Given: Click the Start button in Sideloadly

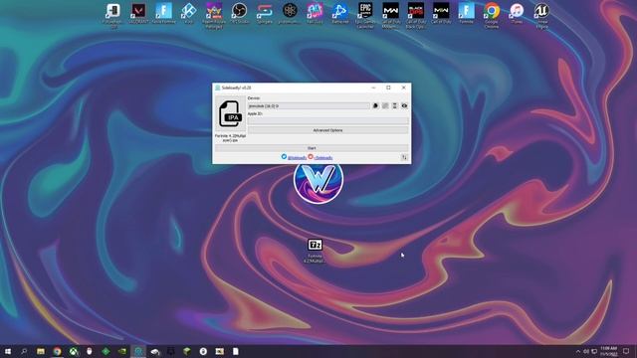Looking at the screenshot, I should tap(312, 148).
